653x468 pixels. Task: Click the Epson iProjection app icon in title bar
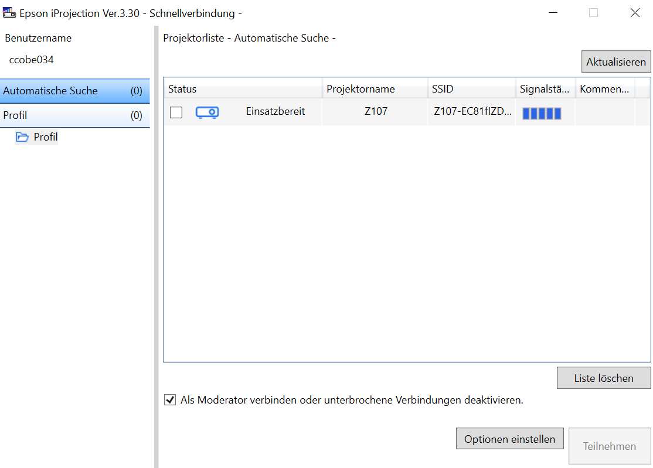pos(9,13)
